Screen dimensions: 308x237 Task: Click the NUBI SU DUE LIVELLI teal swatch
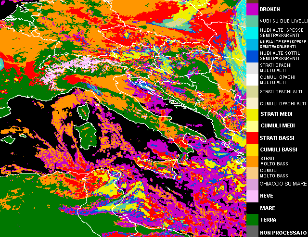tap(252, 21)
